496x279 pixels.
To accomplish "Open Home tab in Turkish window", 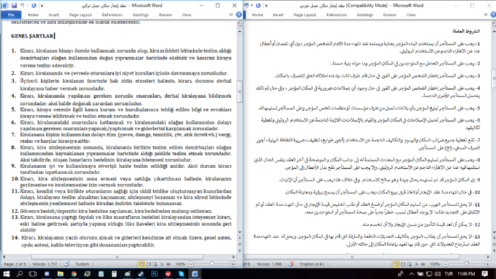I will click(33, 15).
